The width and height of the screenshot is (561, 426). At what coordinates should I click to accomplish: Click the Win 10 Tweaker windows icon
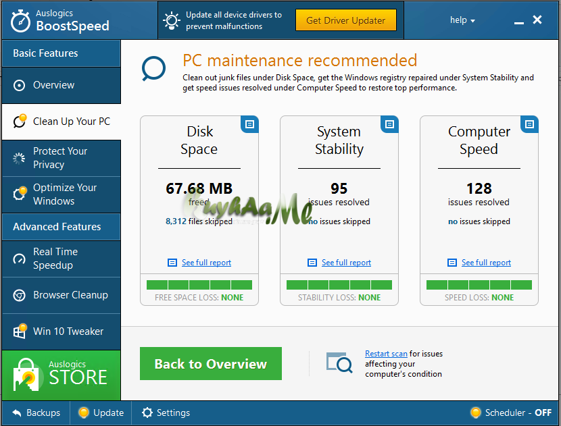pos(20,331)
